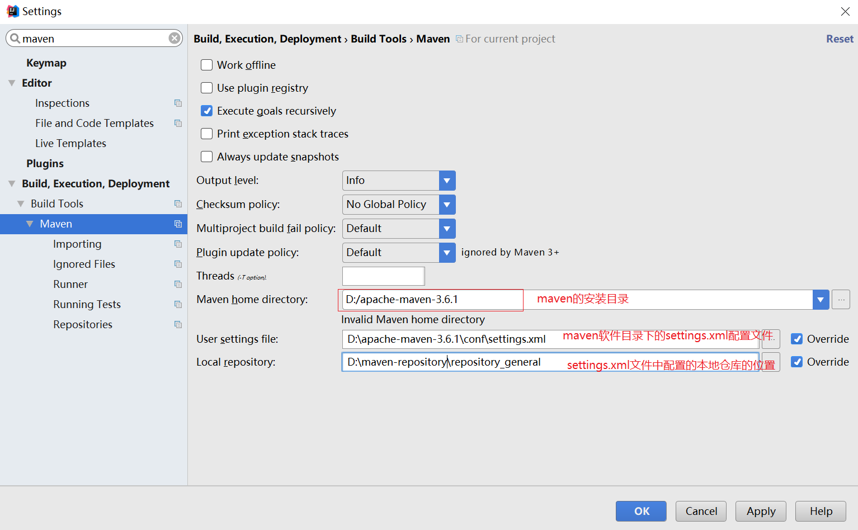This screenshot has width=858, height=530.
Task: Click the Threads input field
Action: (383, 276)
